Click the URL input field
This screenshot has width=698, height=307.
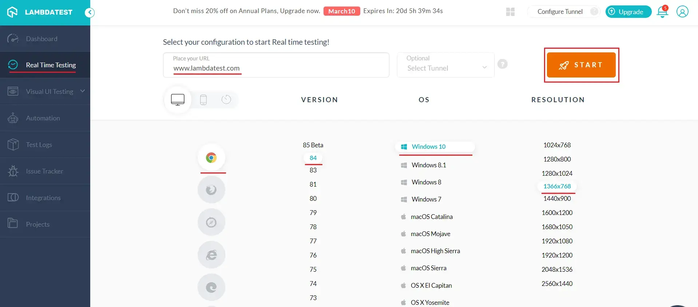pos(276,68)
